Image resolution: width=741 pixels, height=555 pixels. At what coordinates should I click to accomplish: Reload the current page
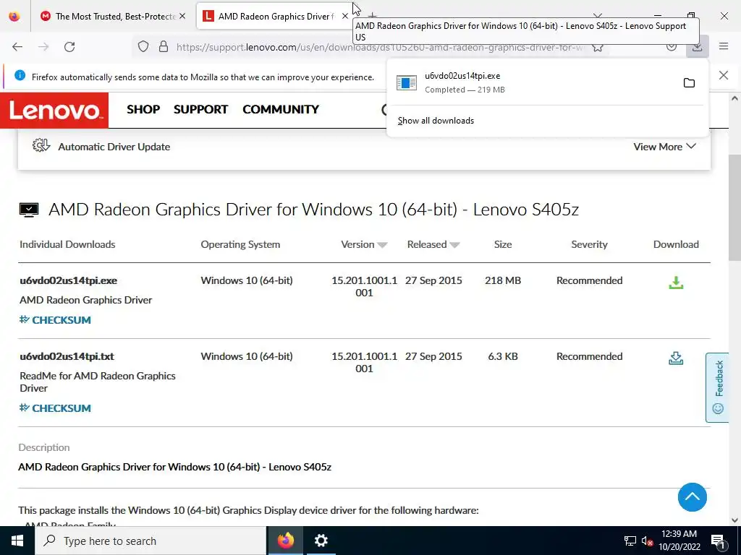click(69, 47)
